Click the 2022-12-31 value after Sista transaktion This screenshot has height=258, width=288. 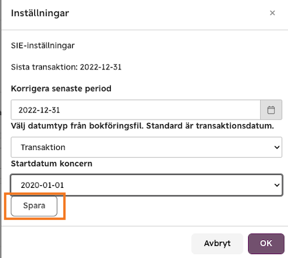tap(101, 67)
